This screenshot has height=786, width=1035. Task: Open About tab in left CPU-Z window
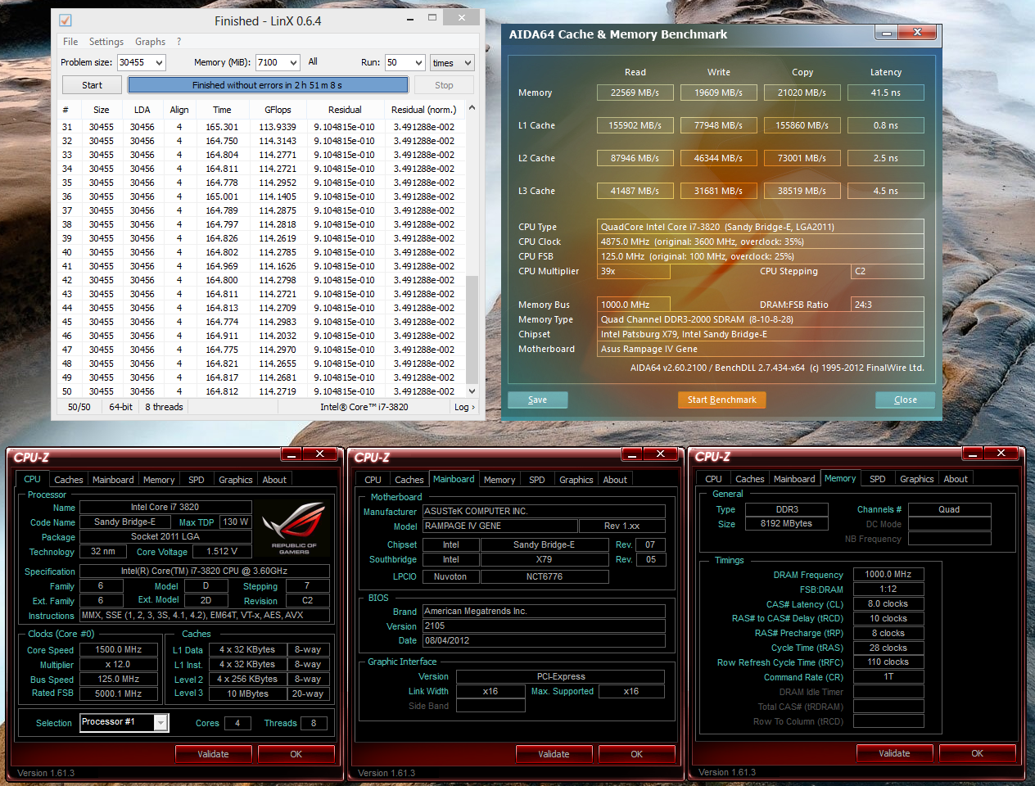pyautogui.click(x=274, y=480)
